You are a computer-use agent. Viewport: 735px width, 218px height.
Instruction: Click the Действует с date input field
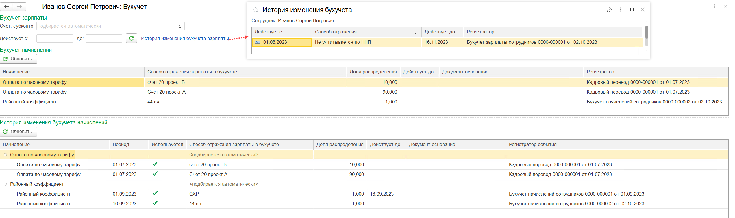tap(55, 38)
